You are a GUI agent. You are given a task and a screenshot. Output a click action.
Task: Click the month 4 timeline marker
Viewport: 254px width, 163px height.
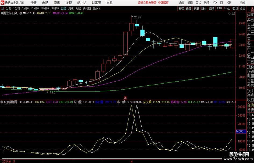132,161
